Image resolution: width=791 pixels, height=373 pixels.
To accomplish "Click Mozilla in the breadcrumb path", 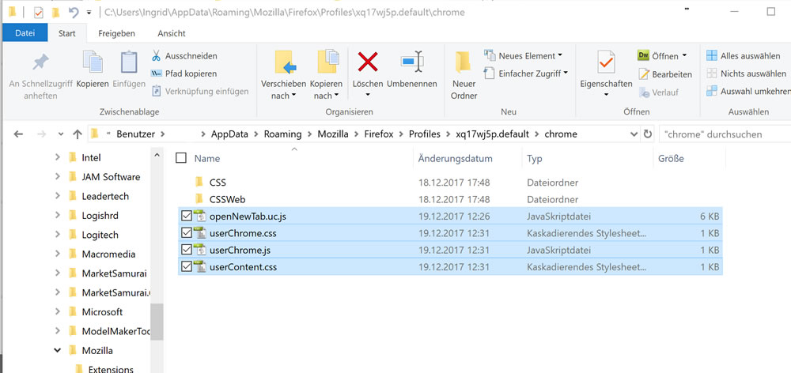I will click(331, 134).
